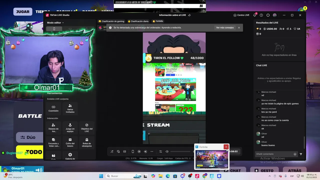
Task: Open Roblox from taskbar
Action: (219, 176)
